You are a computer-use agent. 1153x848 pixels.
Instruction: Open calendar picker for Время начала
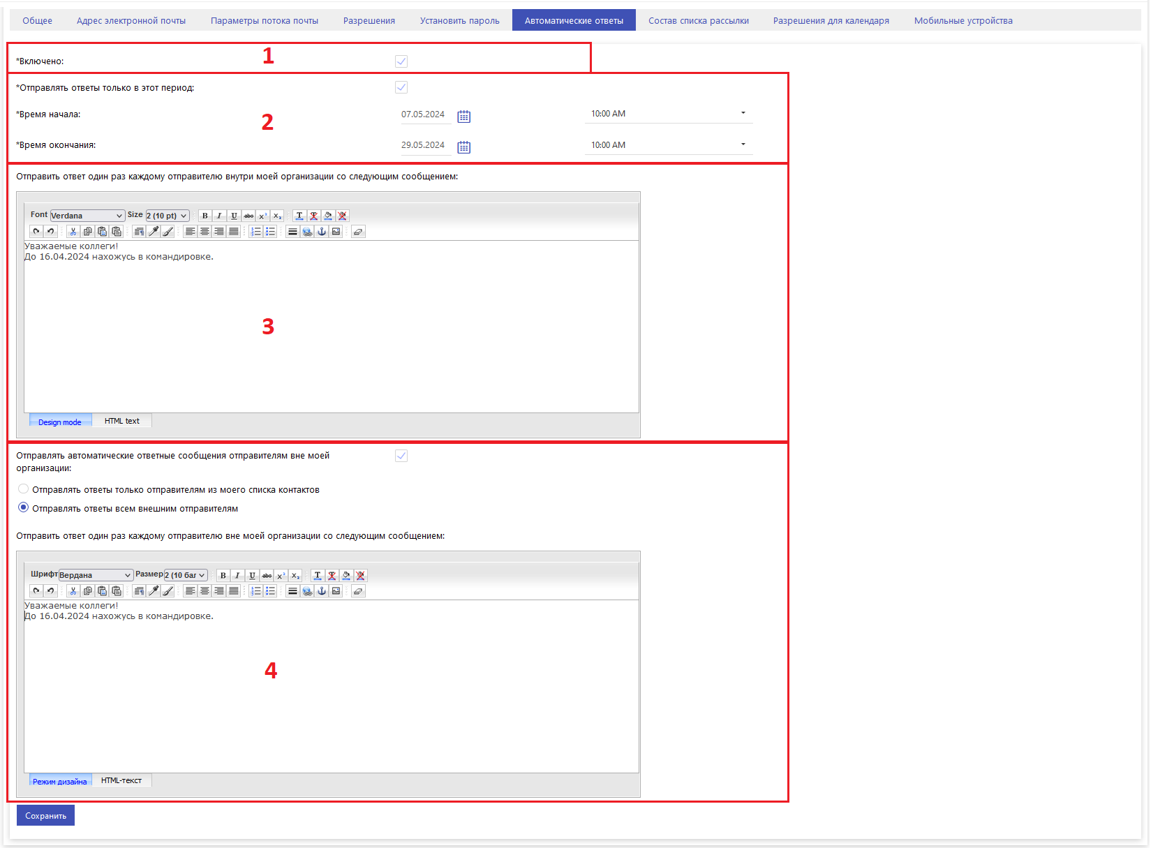pos(464,117)
